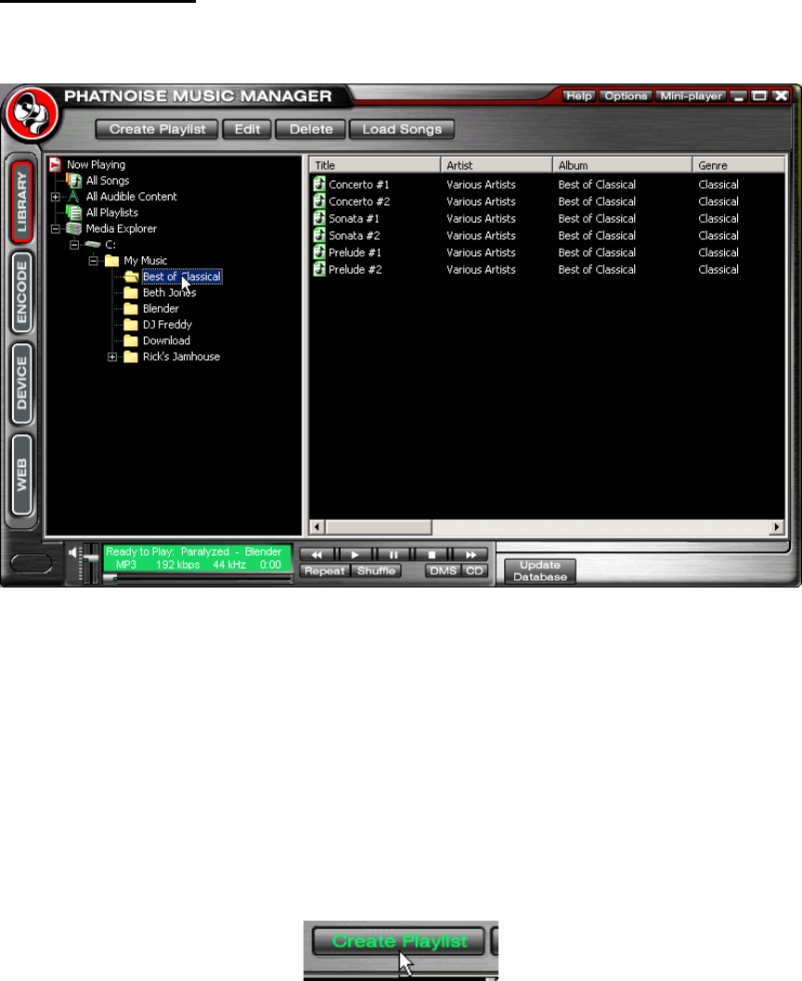Click the scroll right arrow
The image size is (802, 981).
click(776, 527)
